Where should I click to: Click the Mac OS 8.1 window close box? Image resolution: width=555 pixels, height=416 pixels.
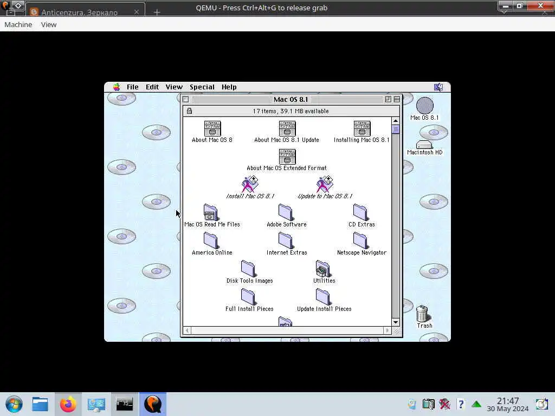185,100
